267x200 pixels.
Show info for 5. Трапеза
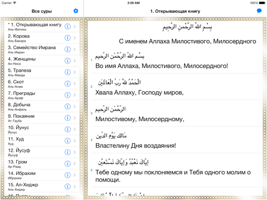click(67, 72)
